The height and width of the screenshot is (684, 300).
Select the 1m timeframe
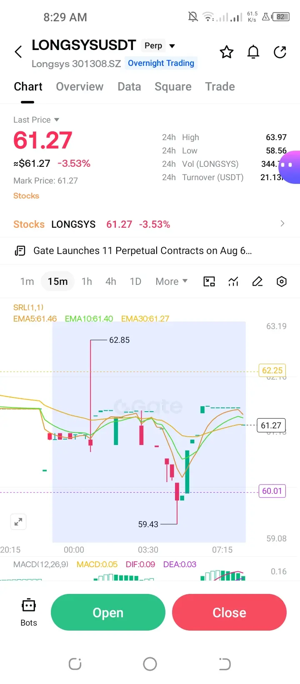pyautogui.click(x=27, y=282)
